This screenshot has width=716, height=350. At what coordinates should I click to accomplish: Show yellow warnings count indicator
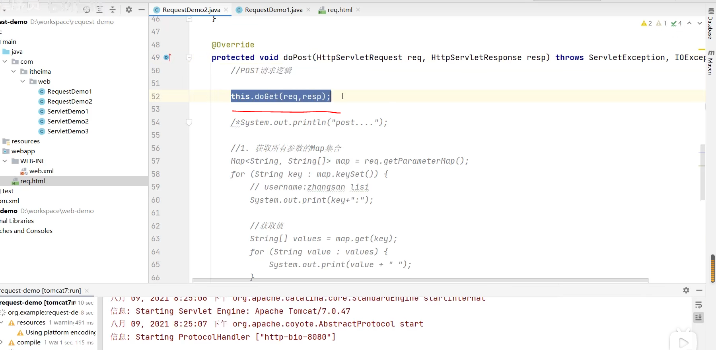click(x=646, y=23)
